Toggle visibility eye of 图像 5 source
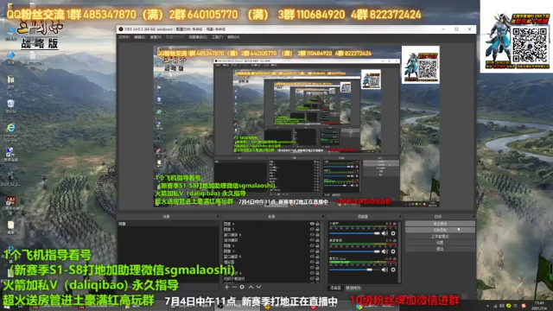The width and height of the screenshot is (553, 311). 312,229
